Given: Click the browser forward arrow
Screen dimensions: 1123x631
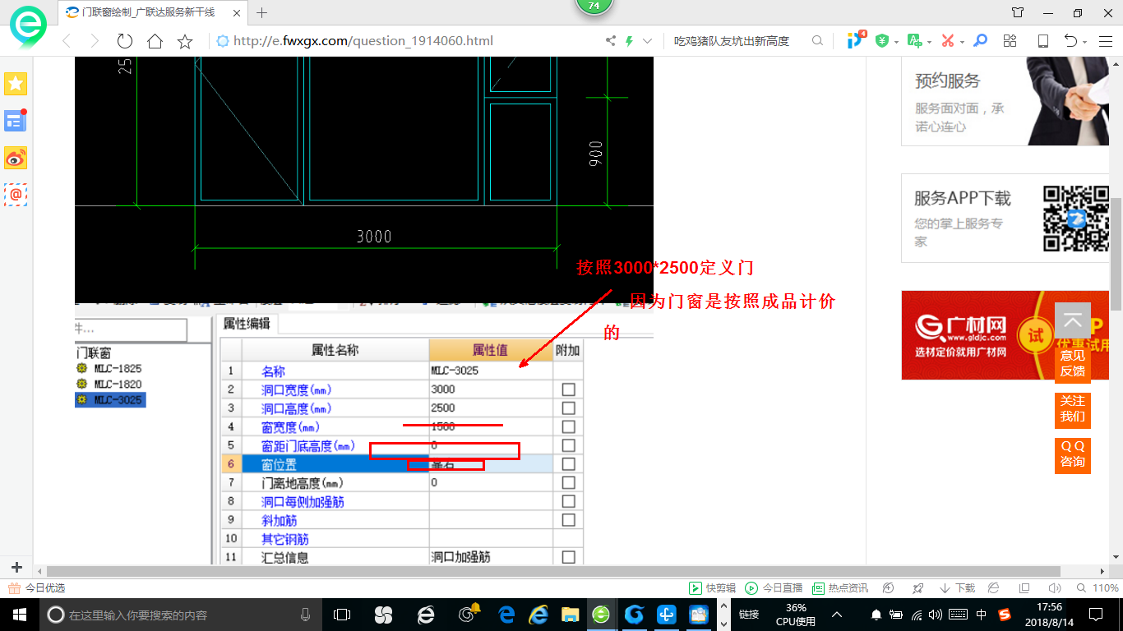Looking at the screenshot, I should point(95,41).
